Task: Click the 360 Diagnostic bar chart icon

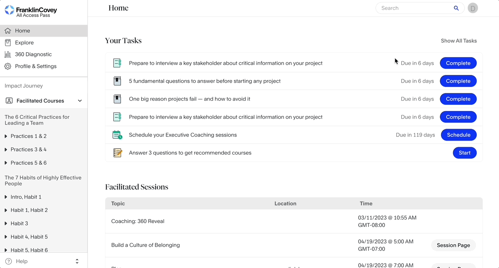Action: [x=8, y=54]
